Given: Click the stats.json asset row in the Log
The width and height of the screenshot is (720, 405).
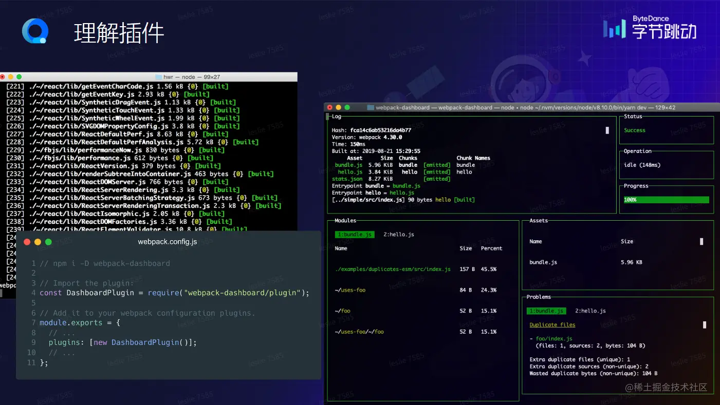Looking at the screenshot, I should tap(391, 179).
